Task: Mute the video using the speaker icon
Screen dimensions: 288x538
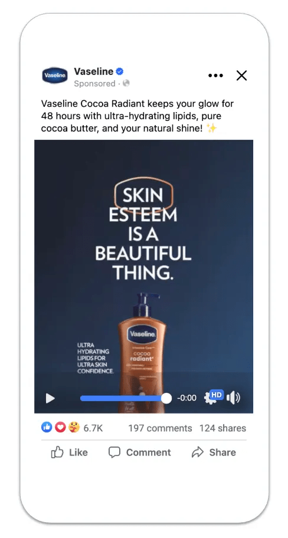Action: point(234,398)
